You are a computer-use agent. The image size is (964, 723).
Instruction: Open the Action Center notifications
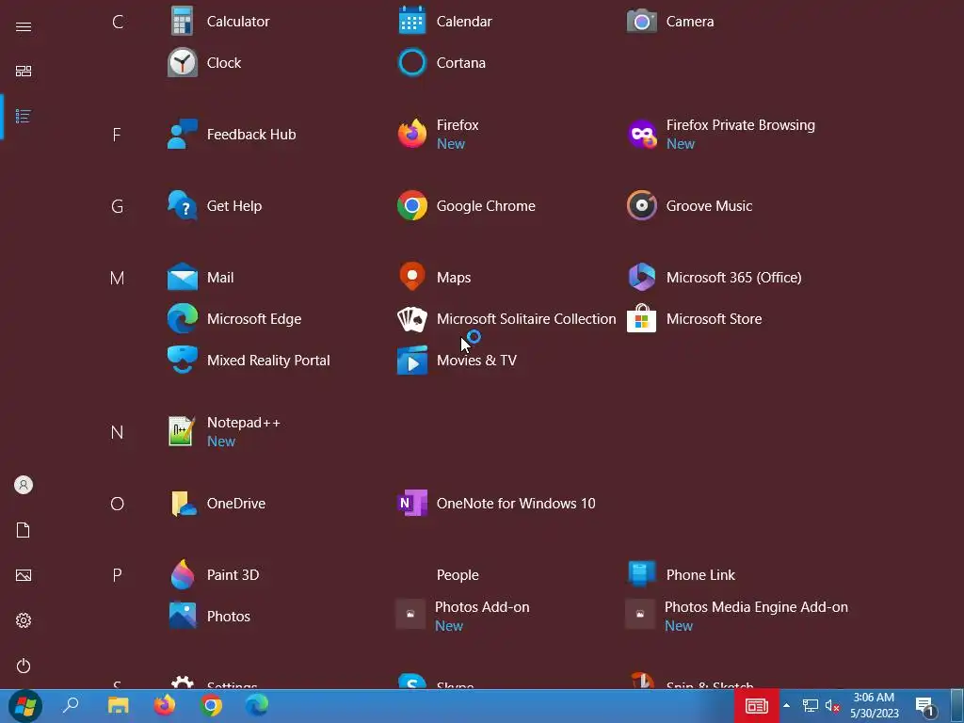pos(925,706)
